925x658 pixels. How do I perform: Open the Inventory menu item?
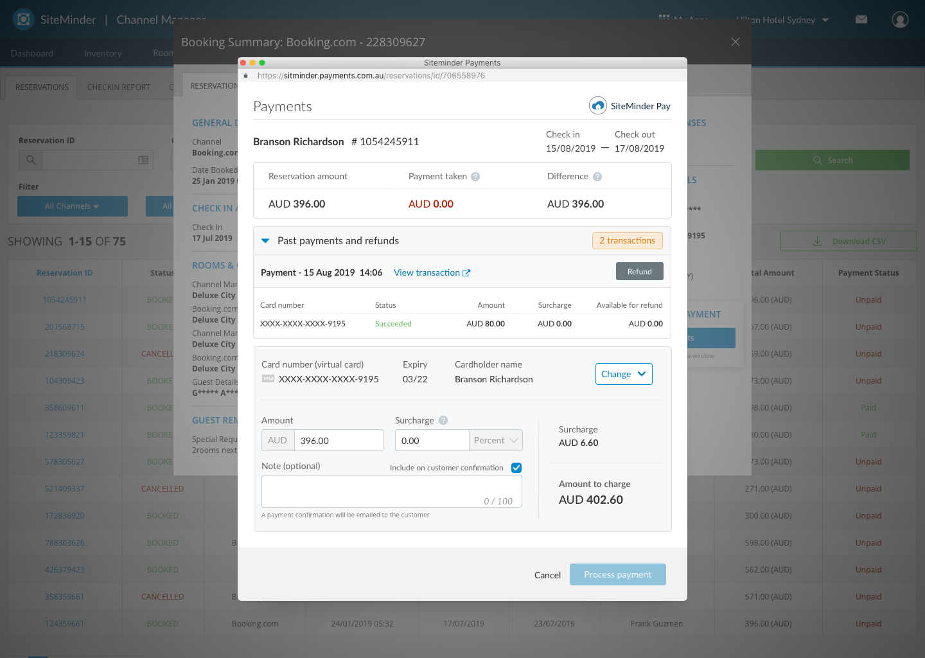103,53
